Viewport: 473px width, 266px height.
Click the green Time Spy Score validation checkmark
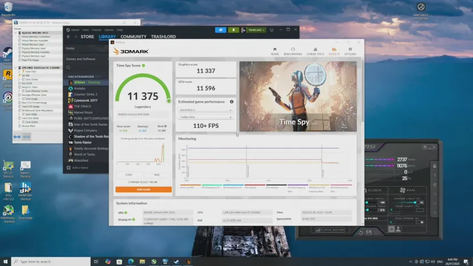144,66
